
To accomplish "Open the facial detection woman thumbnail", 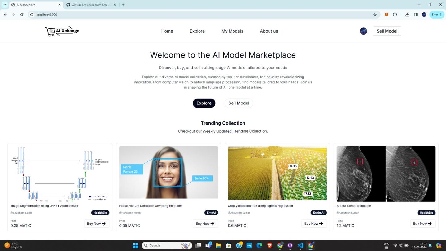I will pos(168,172).
